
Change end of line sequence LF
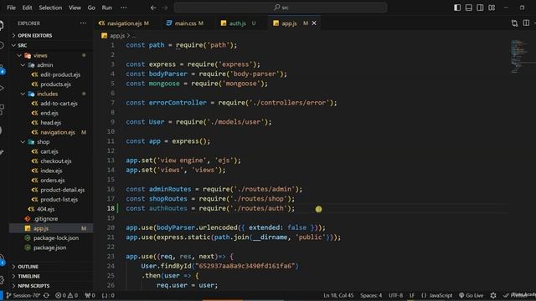(412, 295)
